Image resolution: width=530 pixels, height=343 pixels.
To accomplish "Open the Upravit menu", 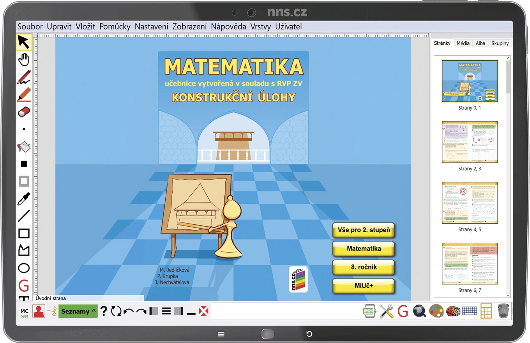I will [x=59, y=26].
